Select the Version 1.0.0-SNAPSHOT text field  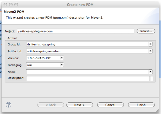point(43,58)
